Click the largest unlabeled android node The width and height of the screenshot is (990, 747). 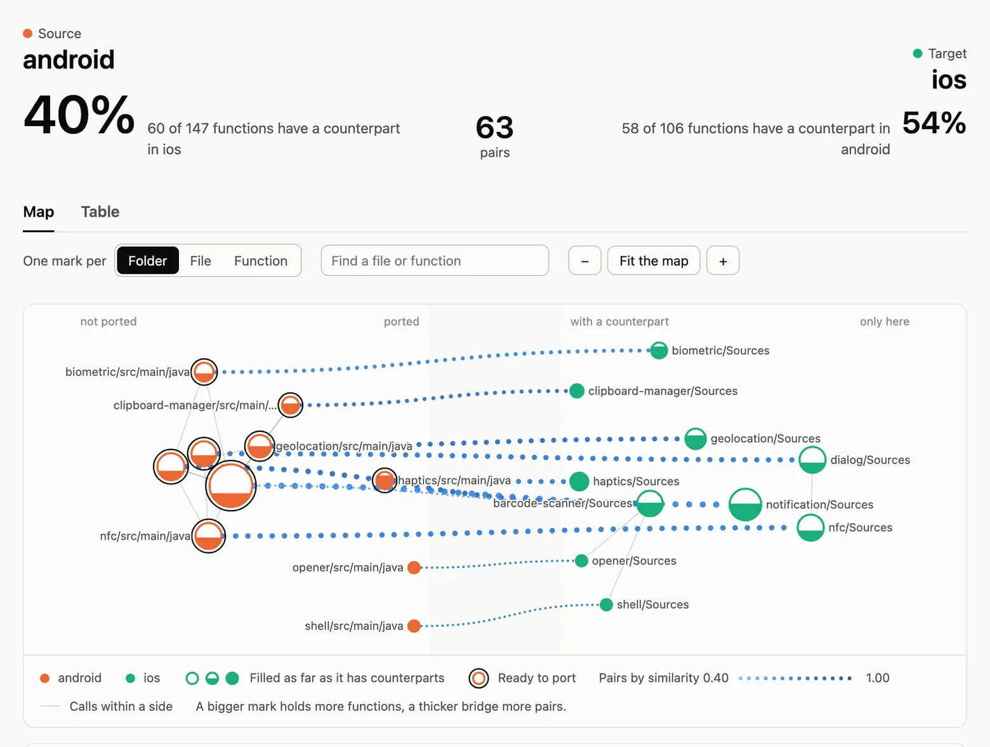pyautogui.click(x=231, y=486)
